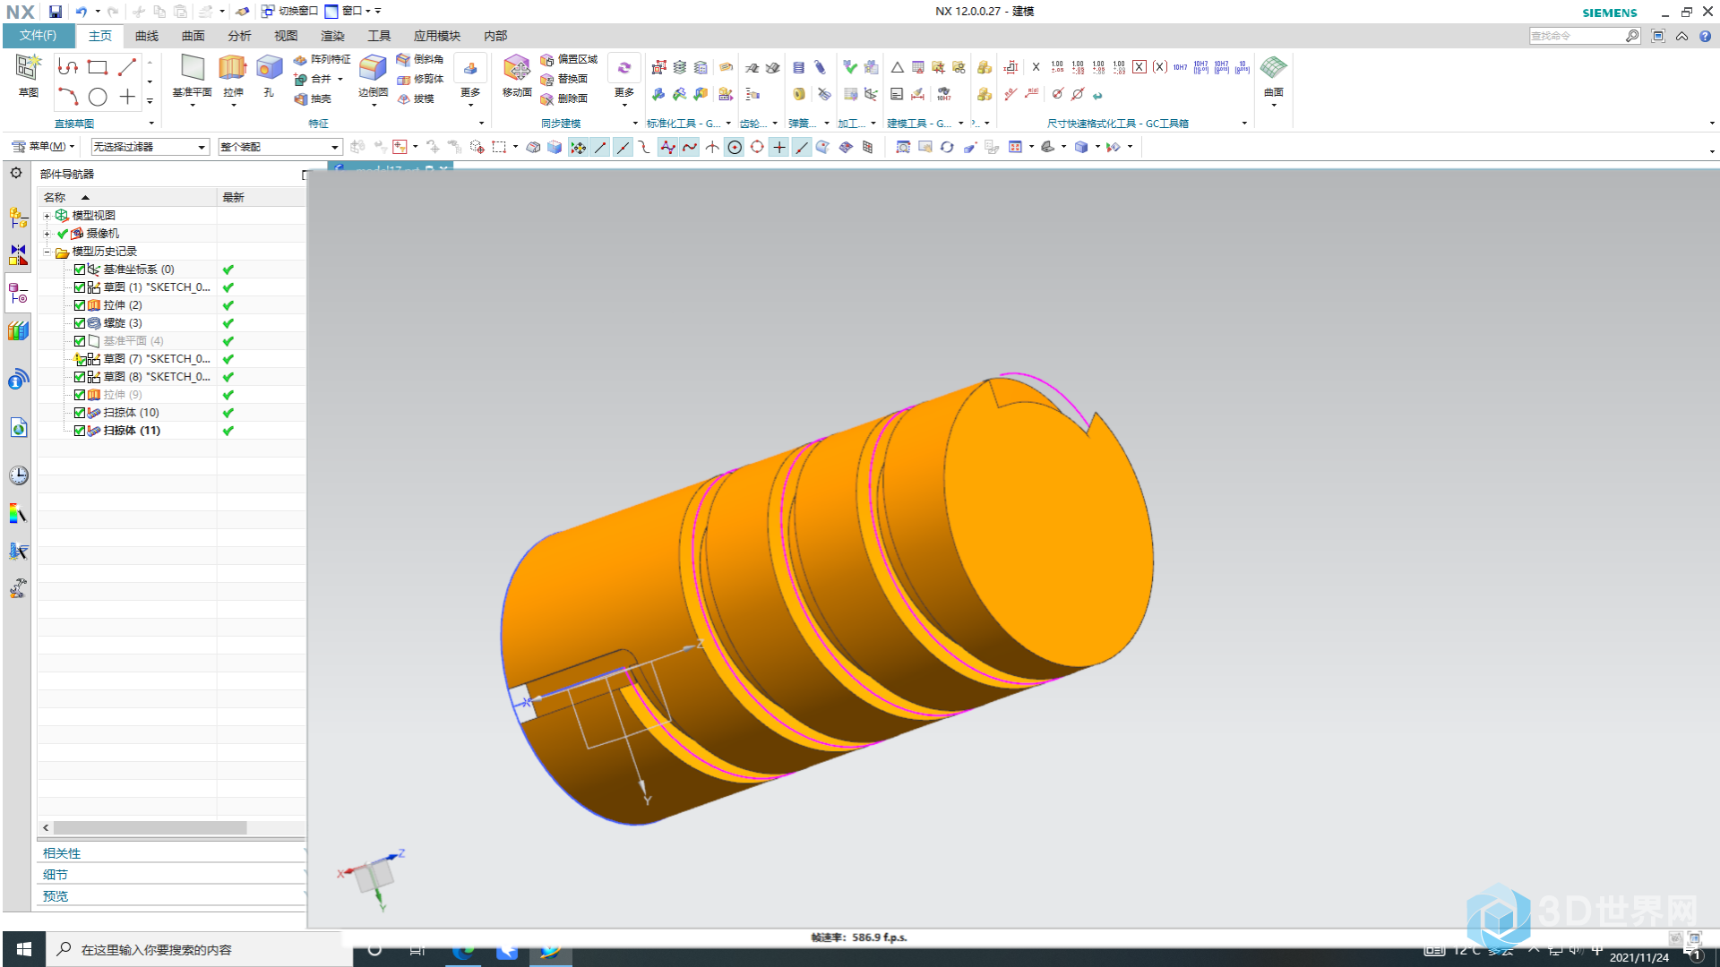
Task: Click the 抽壳 shell tool
Action: [x=313, y=98]
